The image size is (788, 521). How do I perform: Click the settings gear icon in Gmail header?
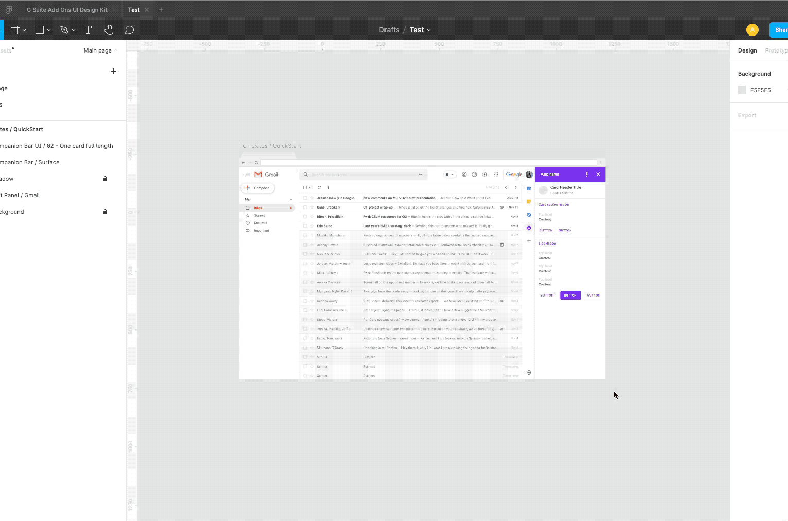coord(485,175)
